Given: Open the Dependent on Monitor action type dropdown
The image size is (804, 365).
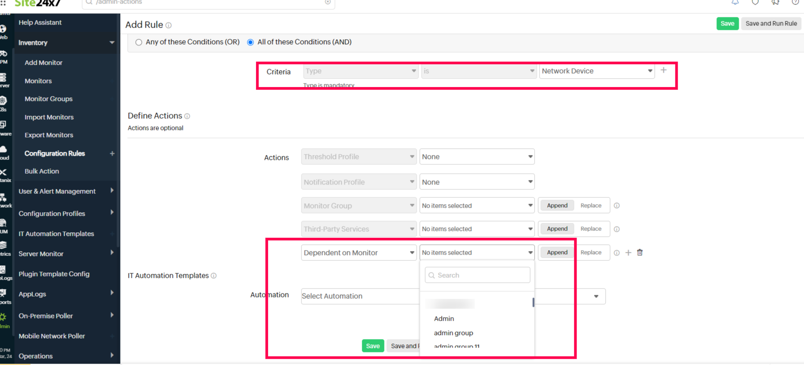Looking at the screenshot, I should [359, 253].
